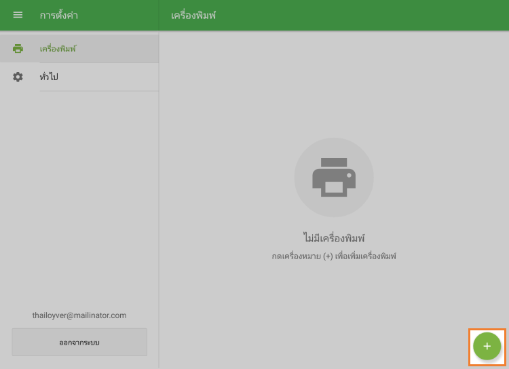Click empty content area below the hint text
This screenshot has height=369, width=509.
point(333,305)
